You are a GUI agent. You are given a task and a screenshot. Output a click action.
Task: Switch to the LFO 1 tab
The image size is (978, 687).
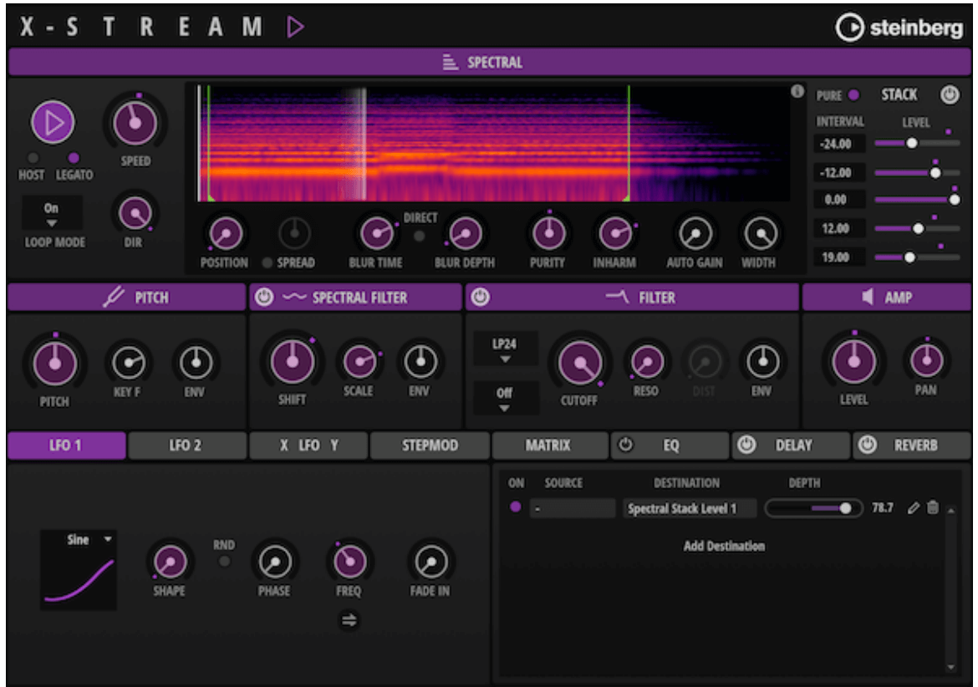(x=66, y=445)
